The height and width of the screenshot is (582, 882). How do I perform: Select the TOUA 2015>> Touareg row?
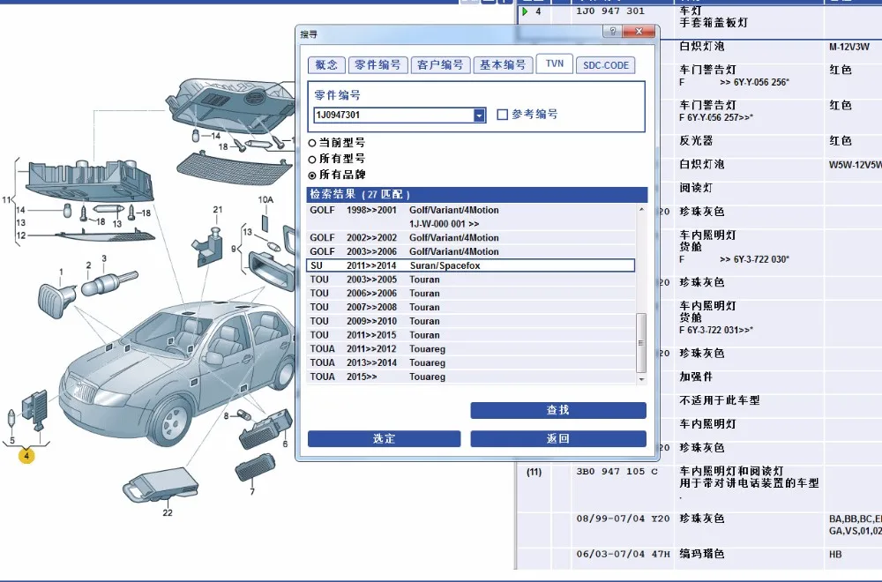471,377
